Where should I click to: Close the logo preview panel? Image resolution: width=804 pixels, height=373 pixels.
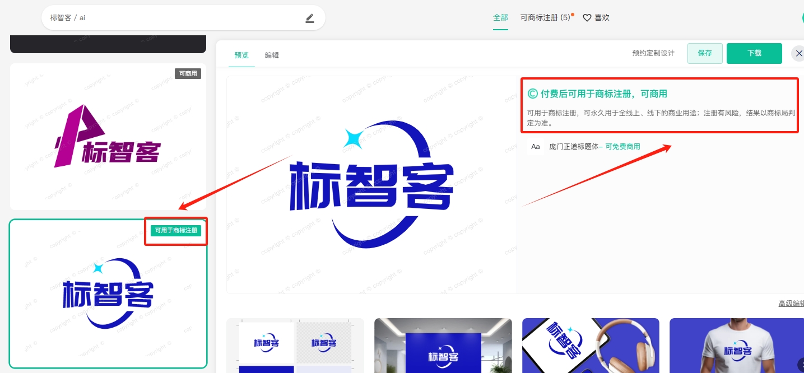pos(798,54)
